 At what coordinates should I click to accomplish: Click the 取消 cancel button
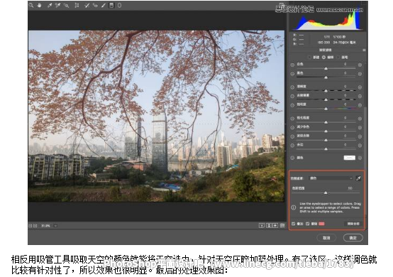pos(326,238)
